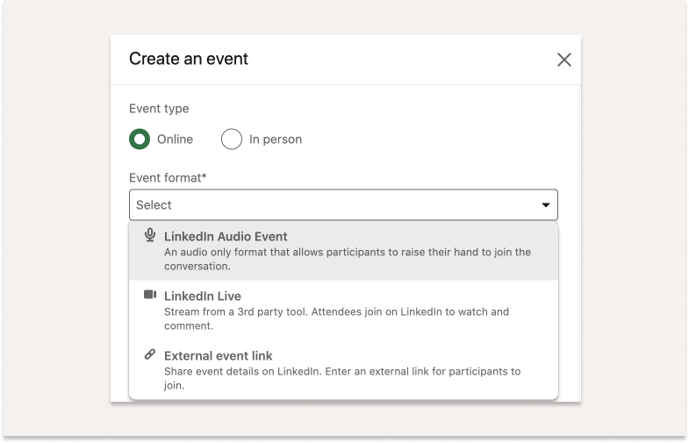Click the 'Stream from a 3rd party tool' description

336,318
